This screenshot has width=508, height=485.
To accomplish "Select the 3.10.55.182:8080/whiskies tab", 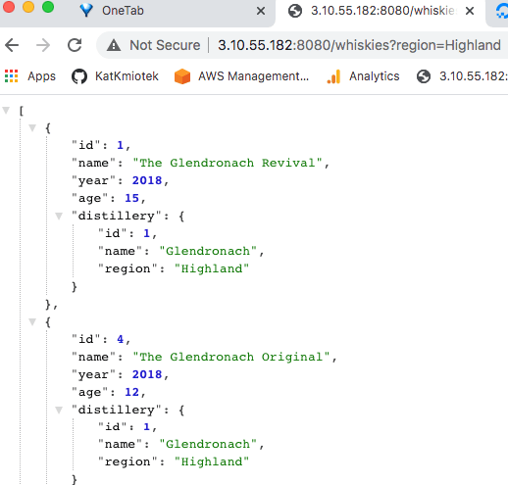I will pos(380,12).
